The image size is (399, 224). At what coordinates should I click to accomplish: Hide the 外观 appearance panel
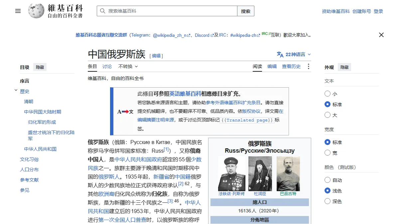[x=344, y=67]
